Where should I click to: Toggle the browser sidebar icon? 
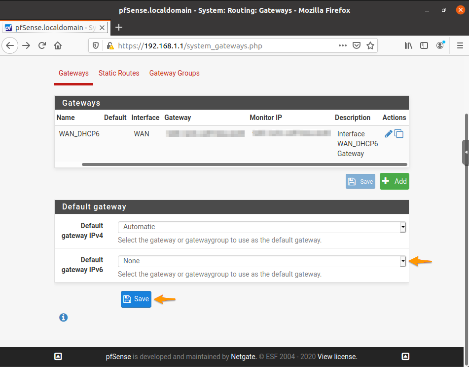[424, 45]
